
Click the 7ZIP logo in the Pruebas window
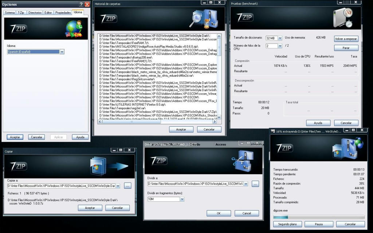[245, 17]
